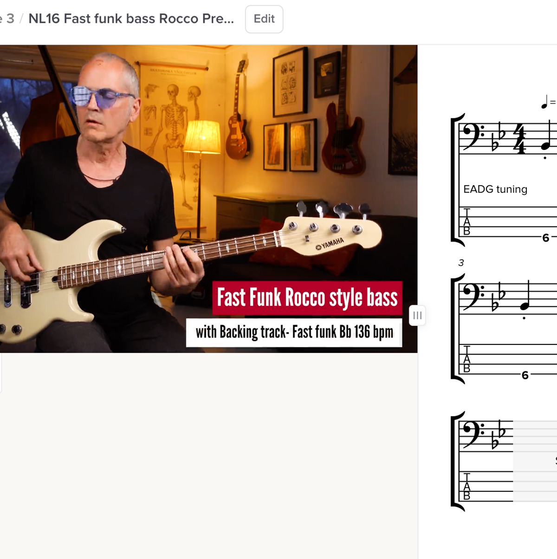Select the B-flat key signature in the first system
Image resolution: width=557 pixels, height=559 pixels.
[499, 137]
